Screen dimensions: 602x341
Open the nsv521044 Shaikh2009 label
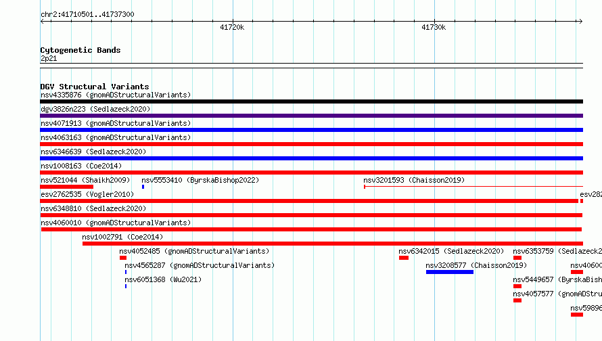[85, 180]
